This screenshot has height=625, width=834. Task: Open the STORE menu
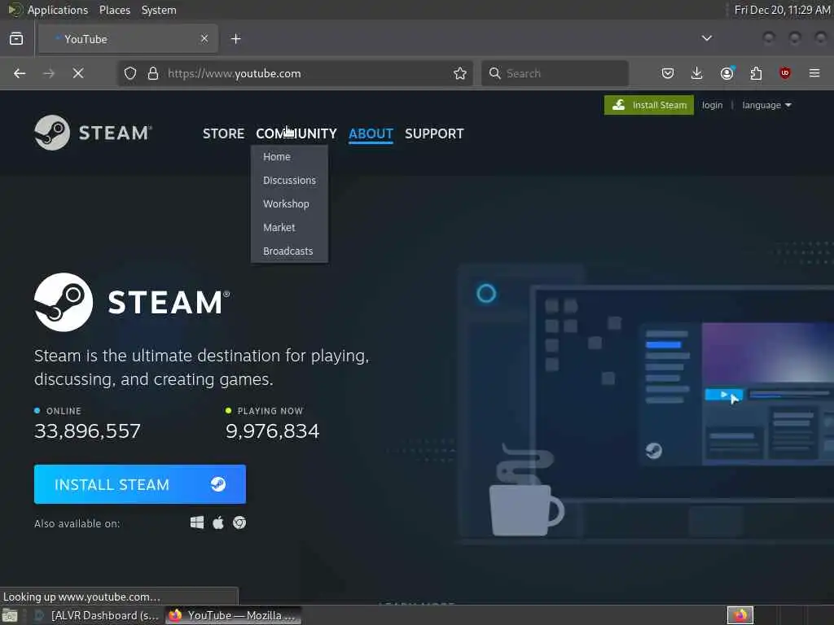pyautogui.click(x=223, y=134)
